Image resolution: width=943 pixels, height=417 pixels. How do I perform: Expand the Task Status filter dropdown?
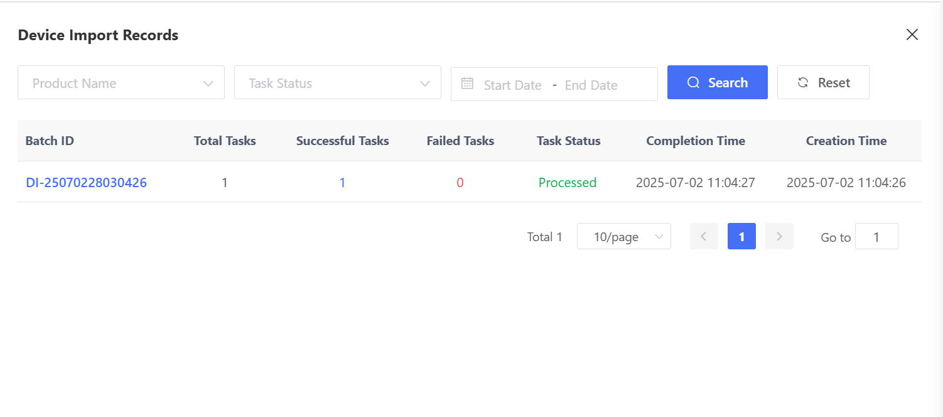pos(337,83)
